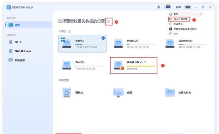Viewport: 219px width, 134px height.
Task: Click the '648.28 GB/781.25 GB' size text
Action: pos(189,47)
